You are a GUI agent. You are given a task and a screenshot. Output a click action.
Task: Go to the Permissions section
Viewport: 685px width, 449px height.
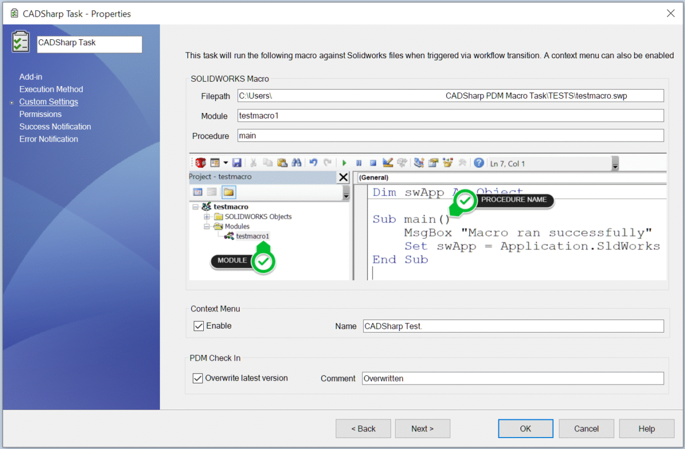(x=41, y=114)
